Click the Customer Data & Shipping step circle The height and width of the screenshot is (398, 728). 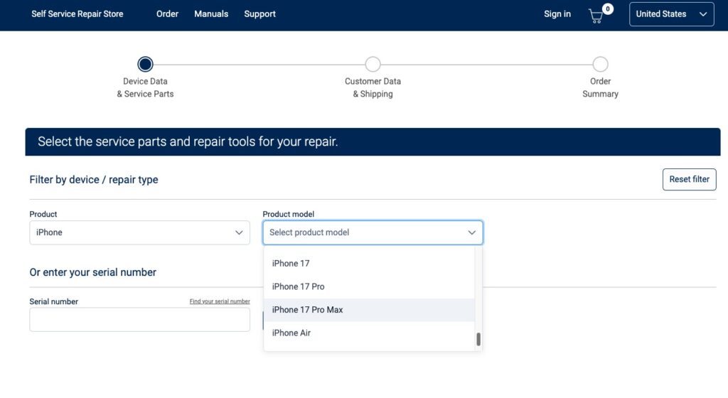(373, 65)
